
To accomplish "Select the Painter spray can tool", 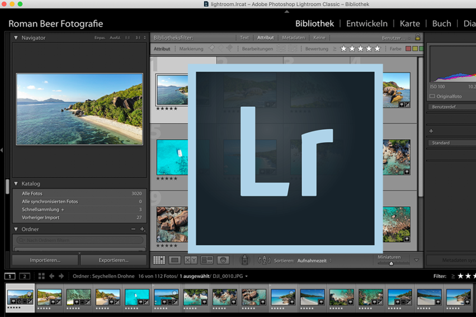I will click(x=244, y=260).
